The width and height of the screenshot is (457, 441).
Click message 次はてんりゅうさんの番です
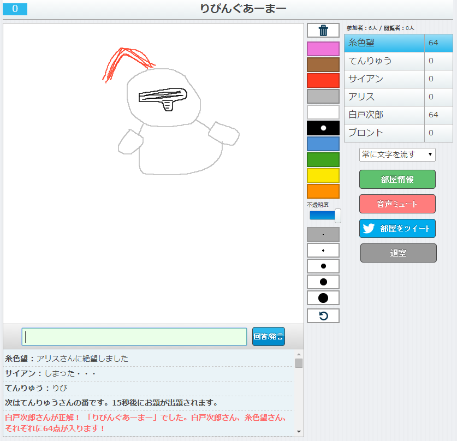[111, 403]
